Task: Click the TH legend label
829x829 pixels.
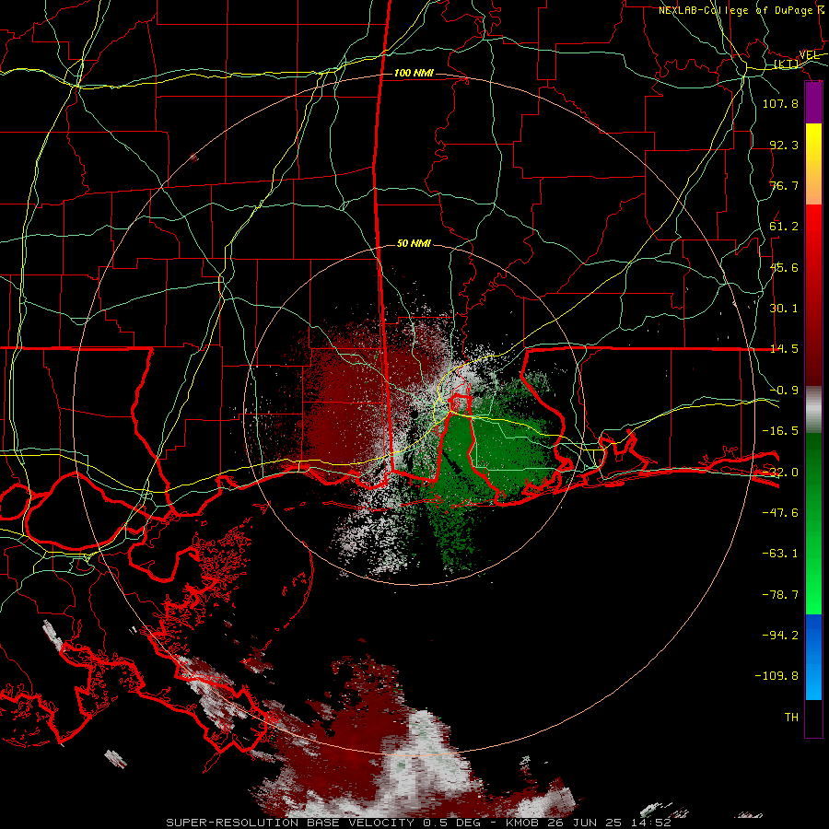Action: click(791, 718)
